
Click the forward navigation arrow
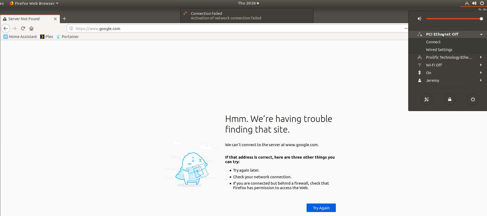[x=14, y=28]
